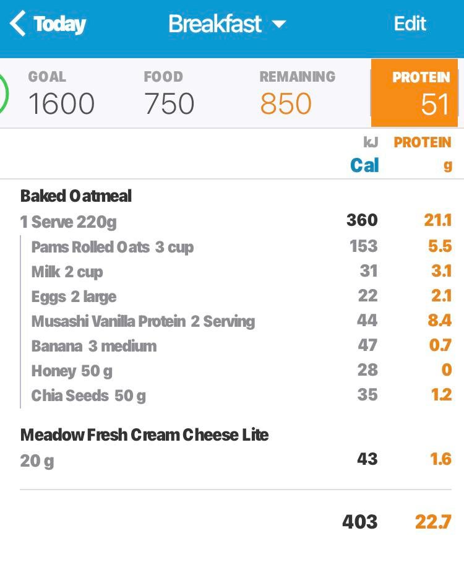Tap the 403 calorie total
This screenshot has height=562, width=464.
click(x=359, y=522)
